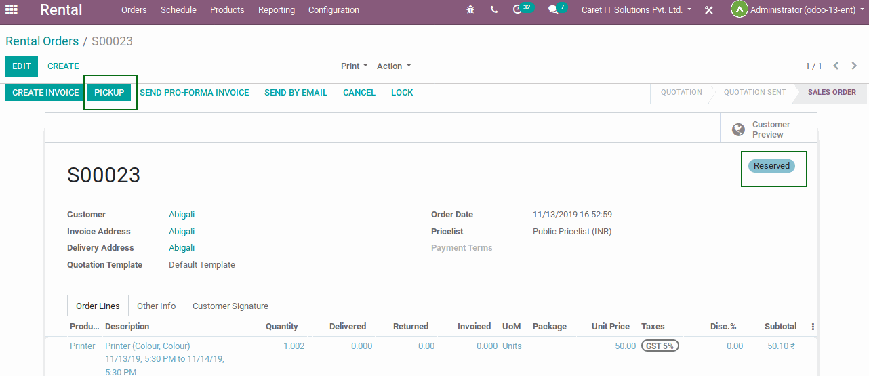This screenshot has width=869, height=376.
Task: Open the Reporting menu
Action: [x=276, y=10]
